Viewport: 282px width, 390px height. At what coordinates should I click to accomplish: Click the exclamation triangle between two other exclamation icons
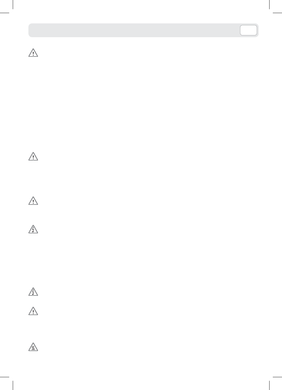click(x=33, y=157)
